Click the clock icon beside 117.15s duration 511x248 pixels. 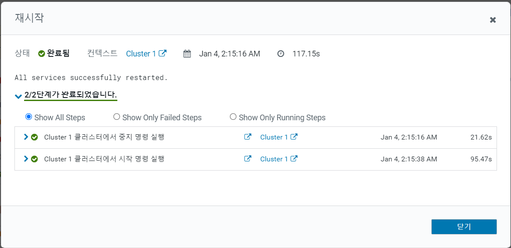(281, 54)
